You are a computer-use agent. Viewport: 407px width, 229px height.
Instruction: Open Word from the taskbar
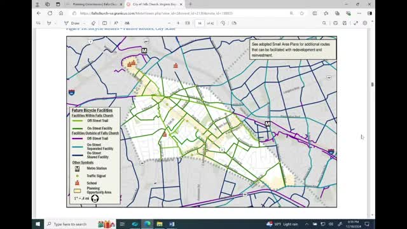(172, 224)
